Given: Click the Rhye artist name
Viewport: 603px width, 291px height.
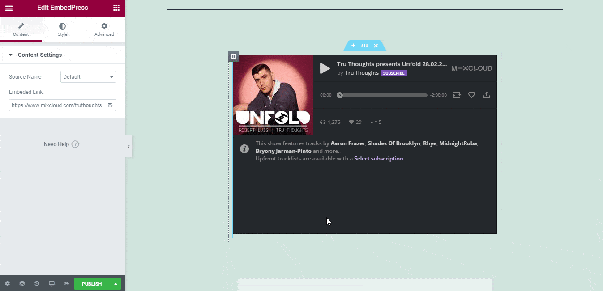Looking at the screenshot, I should point(429,143).
